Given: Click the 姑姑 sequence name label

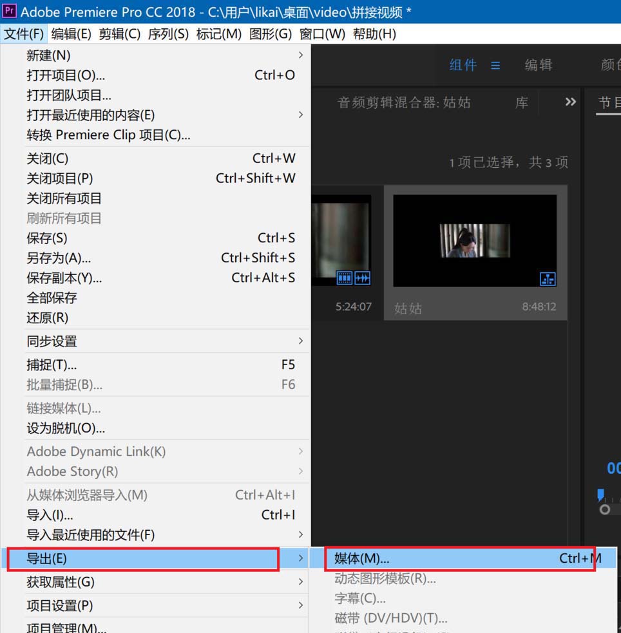Looking at the screenshot, I should click(x=408, y=308).
